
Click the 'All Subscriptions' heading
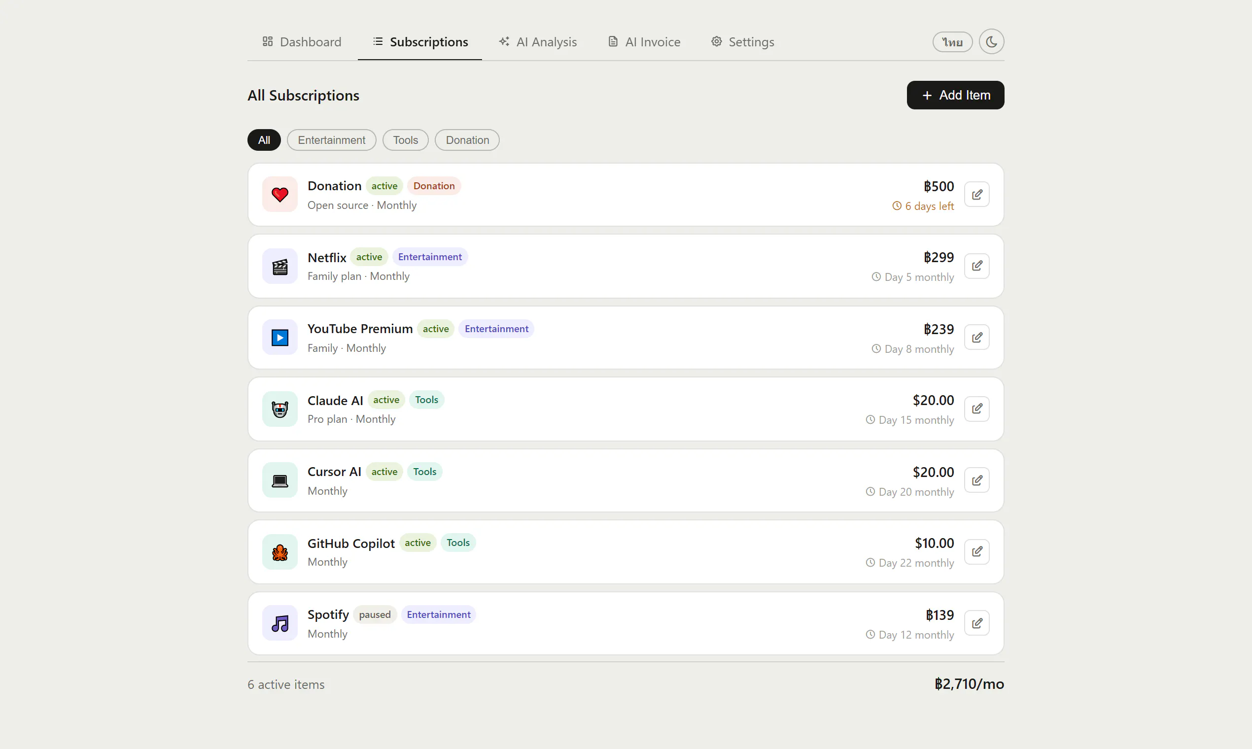303,96
